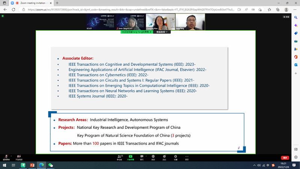Viewport: 300px width, 169px height.
Task: Open the green app on taskbar
Action: [x=23, y=165]
